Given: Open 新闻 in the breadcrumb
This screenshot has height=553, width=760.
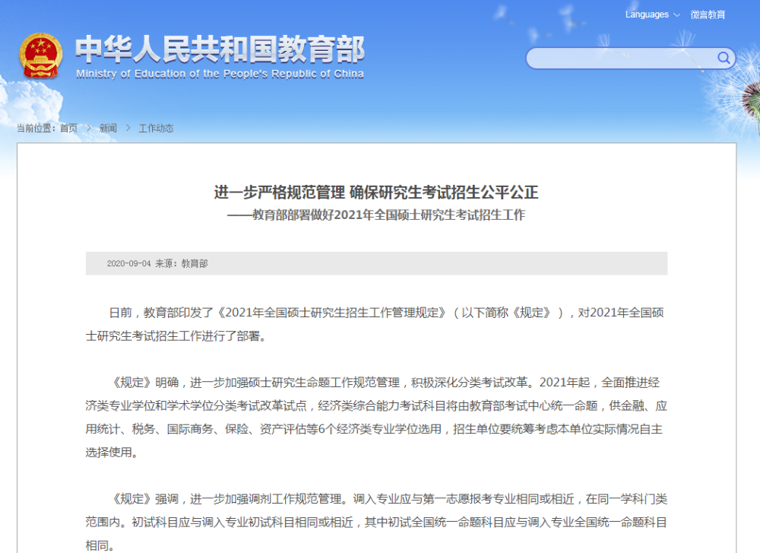Looking at the screenshot, I should pyautogui.click(x=108, y=128).
